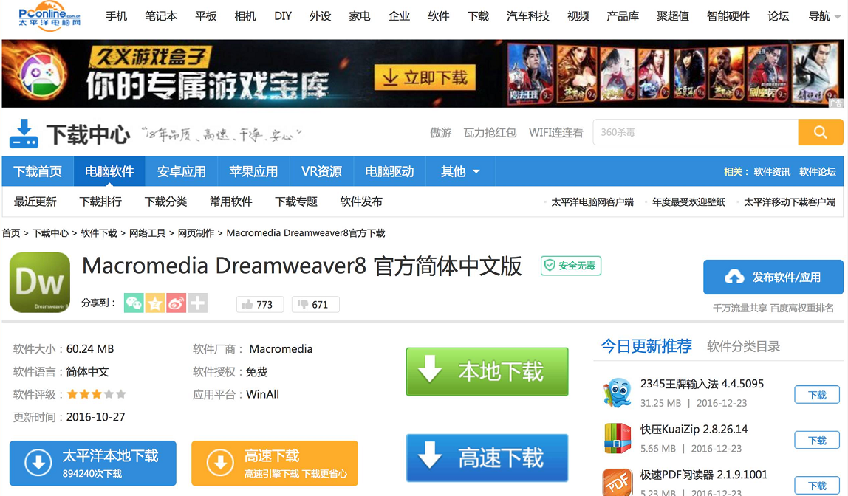Click the WIFI连连看 hot search link
The height and width of the screenshot is (496, 848).
coord(556,133)
